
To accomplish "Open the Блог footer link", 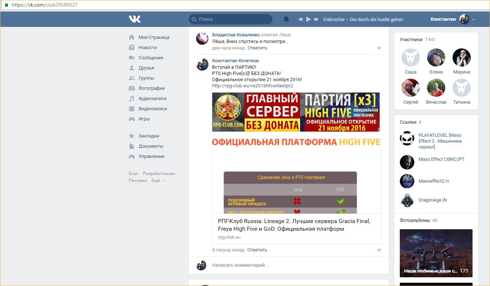I will tap(134, 174).
